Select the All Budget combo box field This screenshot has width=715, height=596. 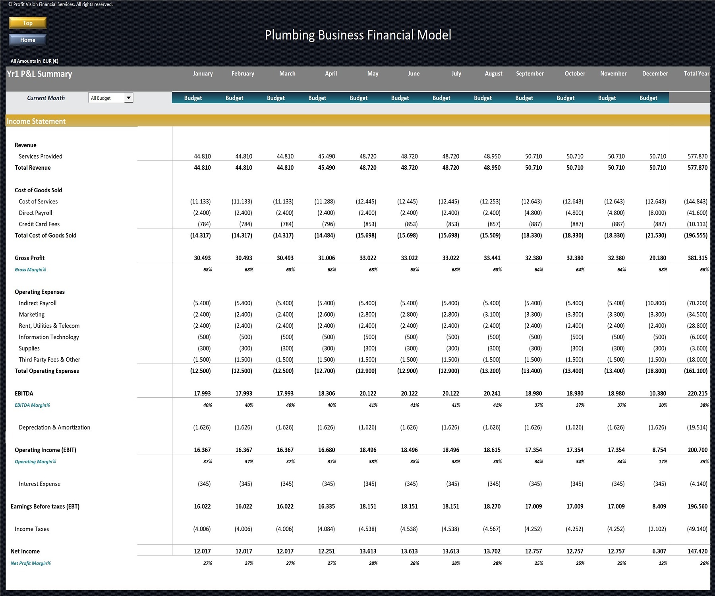(x=111, y=98)
